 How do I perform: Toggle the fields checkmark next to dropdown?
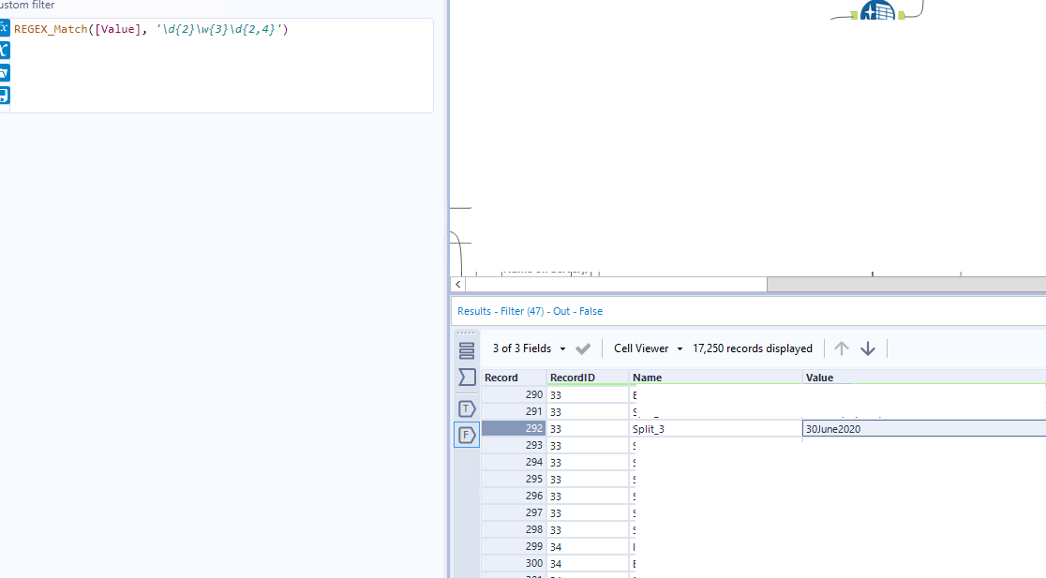click(x=582, y=348)
